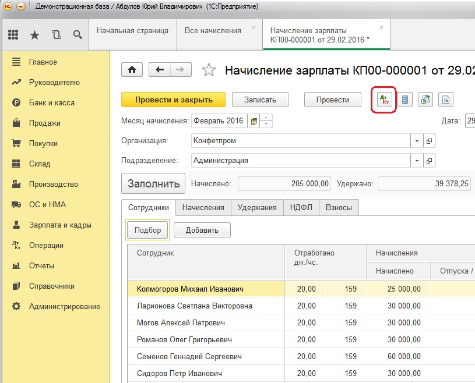Close the Все начисления tab
Image resolution: width=475 pixels, height=383 pixels.
(x=254, y=28)
